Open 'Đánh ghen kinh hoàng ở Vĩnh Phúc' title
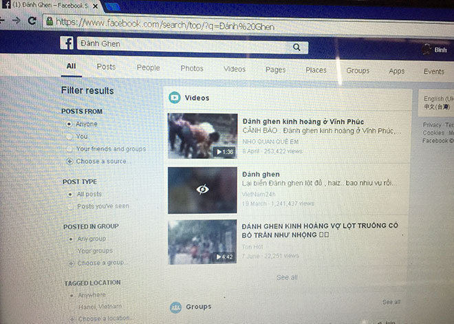Screen dimensions: 454x324 pos(303,122)
